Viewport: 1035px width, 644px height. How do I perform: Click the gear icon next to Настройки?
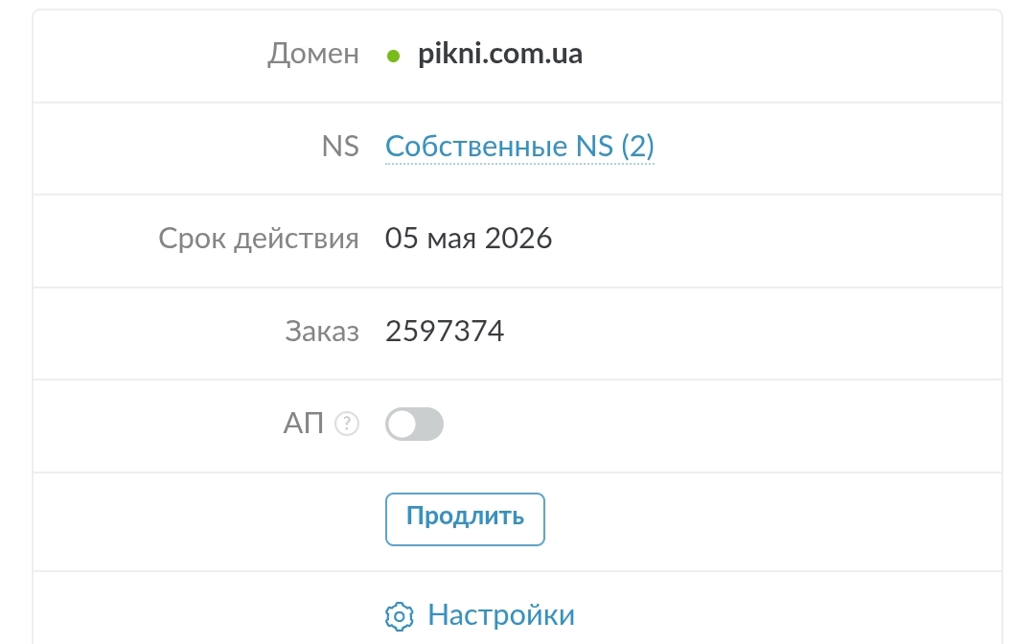click(x=399, y=614)
